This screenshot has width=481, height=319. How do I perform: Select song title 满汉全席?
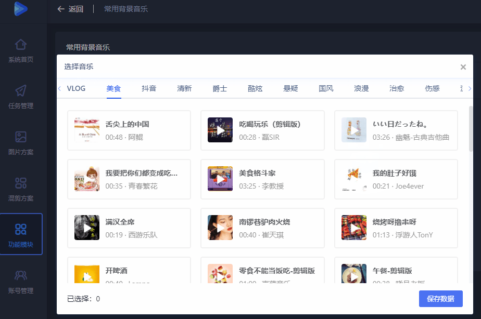(x=120, y=222)
